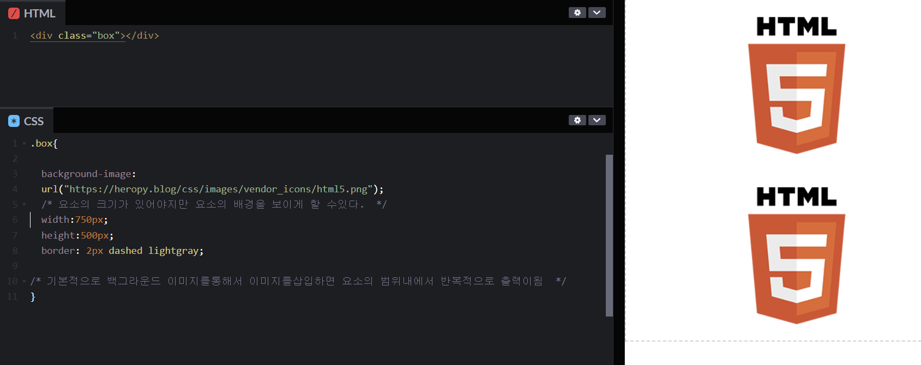Click line number 1 in HTML editor
Viewport: 921px width, 365px height.
click(15, 35)
